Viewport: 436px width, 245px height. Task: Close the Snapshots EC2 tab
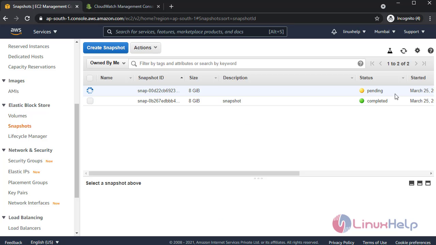(77, 6)
